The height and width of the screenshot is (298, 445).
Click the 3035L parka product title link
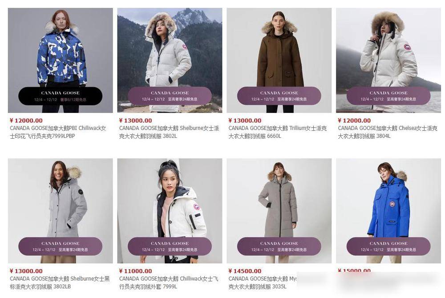pyautogui.click(x=263, y=282)
